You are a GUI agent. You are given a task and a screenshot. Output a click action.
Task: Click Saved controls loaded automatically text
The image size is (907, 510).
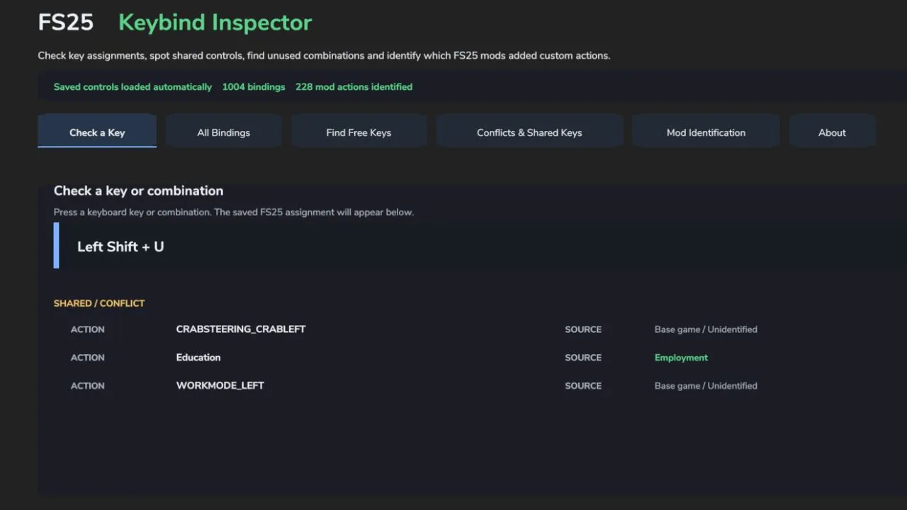[133, 87]
